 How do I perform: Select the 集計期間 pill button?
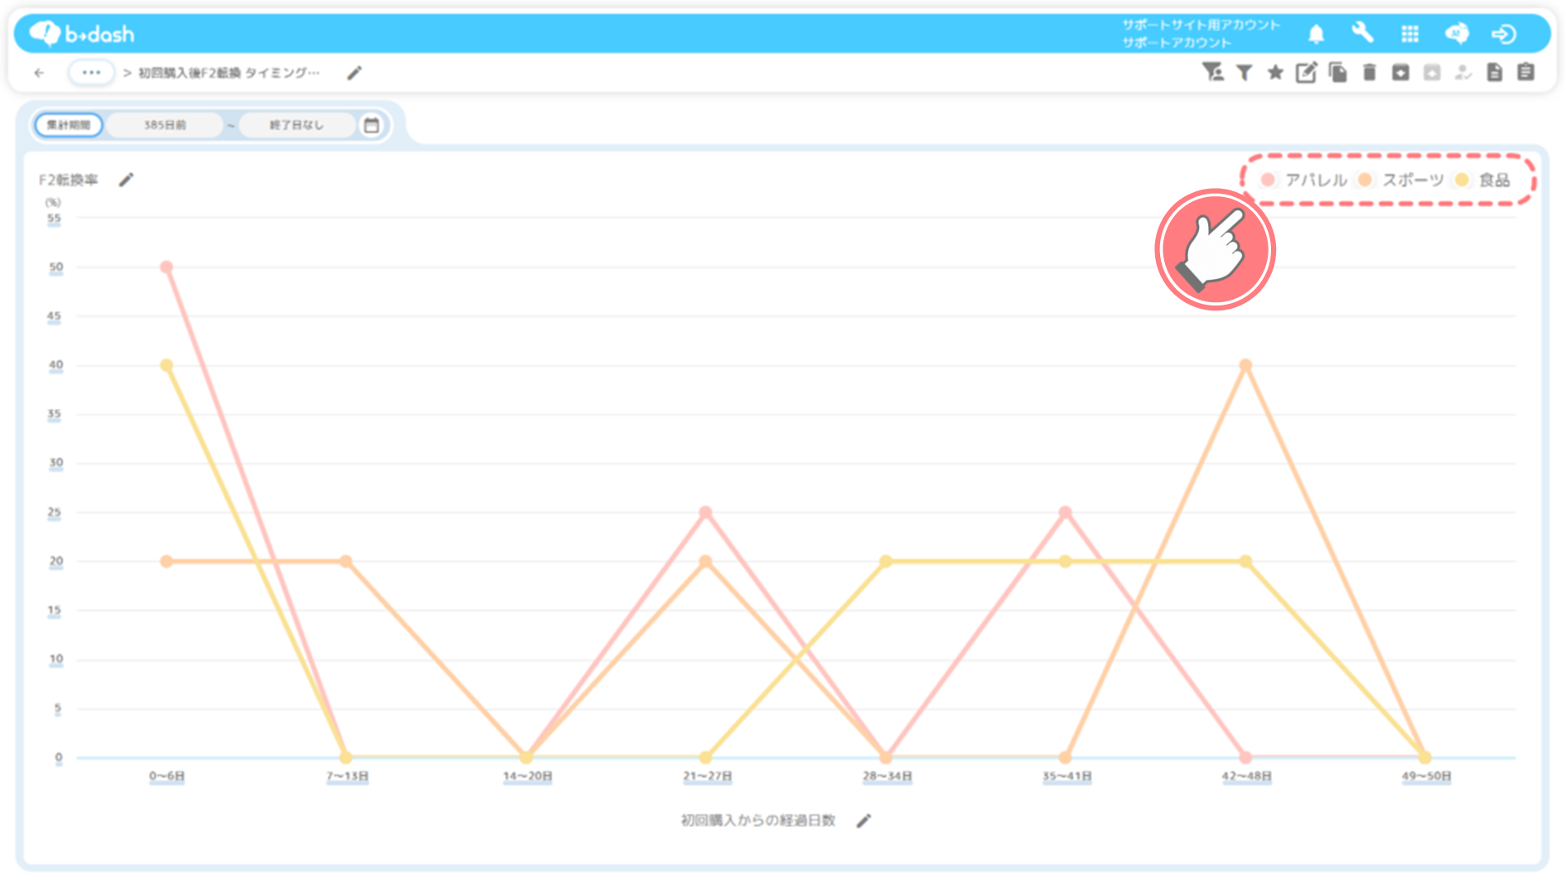(69, 125)
